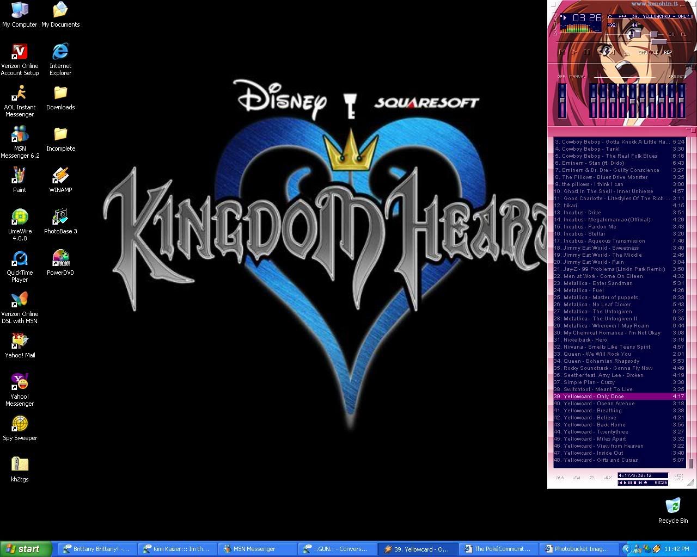Image resolution: width=697 pixels, height=557 pixels.
Task: Click the taskbar clock showing 11:42 PM
Action: (677, 549)
